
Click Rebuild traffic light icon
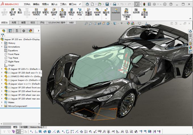144,4
